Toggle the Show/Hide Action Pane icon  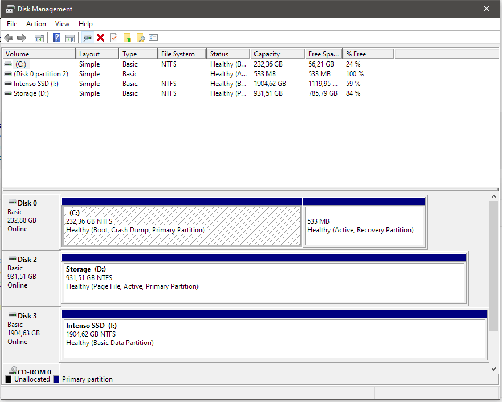70,38
